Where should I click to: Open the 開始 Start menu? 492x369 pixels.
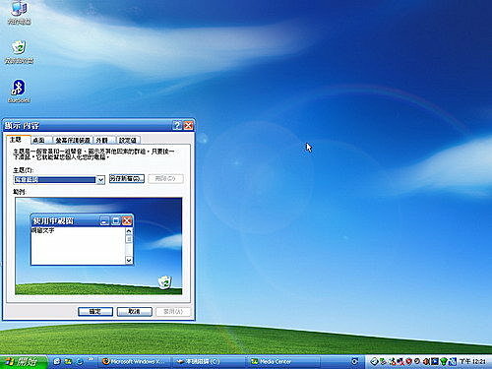23,362
